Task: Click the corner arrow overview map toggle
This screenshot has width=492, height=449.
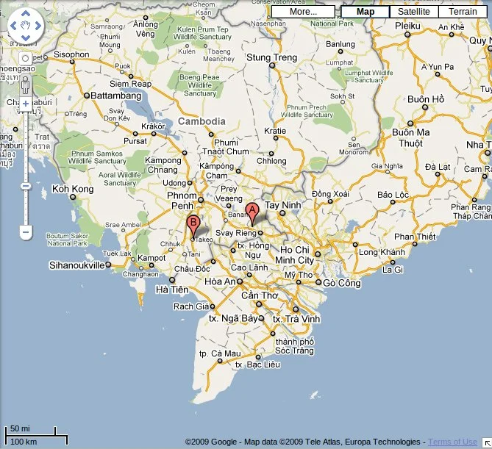Action: (488, 444)
